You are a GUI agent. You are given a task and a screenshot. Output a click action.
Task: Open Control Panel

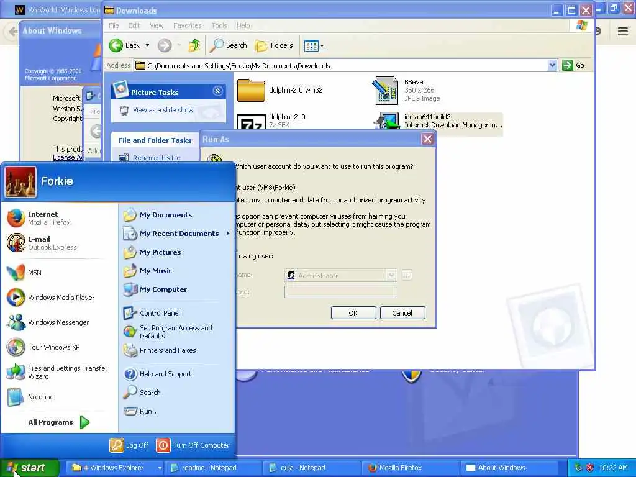pyautogui.click(x=152, y=313)
